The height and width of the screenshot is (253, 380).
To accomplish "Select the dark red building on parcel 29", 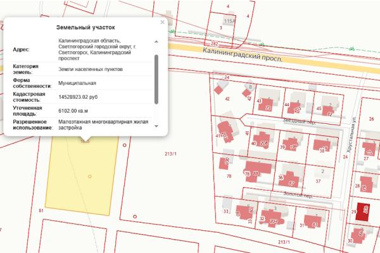I will tap(362, 210).
